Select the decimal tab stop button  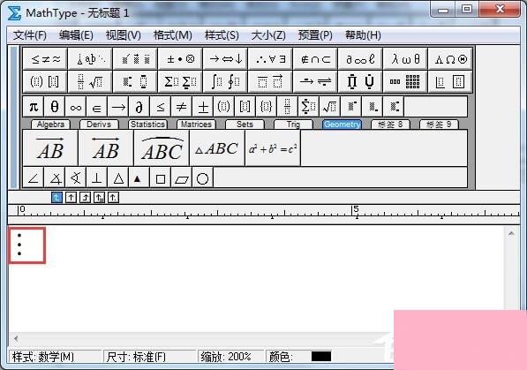[114, 198]
